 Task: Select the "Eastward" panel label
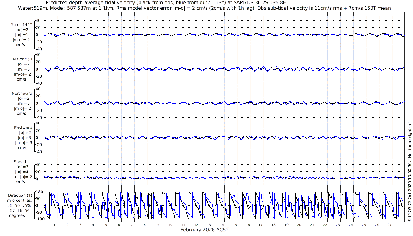[x=23, y=127]
